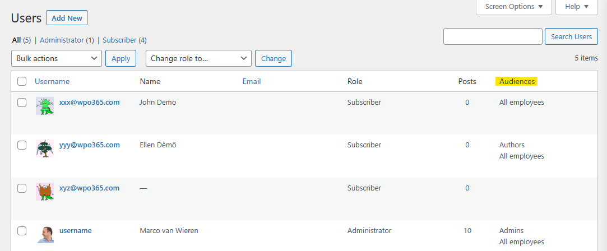Open the 10 posts link for Administrator
The image size is (607, 251).
pyautogui.click(x=467, y=230)
